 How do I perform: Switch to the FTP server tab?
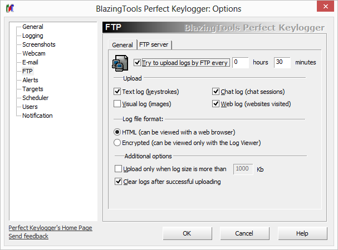[155, 45]
